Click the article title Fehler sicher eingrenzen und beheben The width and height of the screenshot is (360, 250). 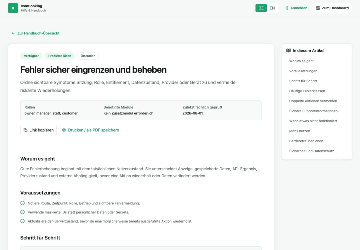coord(93,70)
